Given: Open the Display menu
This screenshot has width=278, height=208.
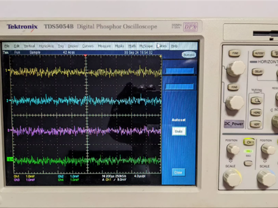Looking at the screenshot, I should click(x=73, y=46).
